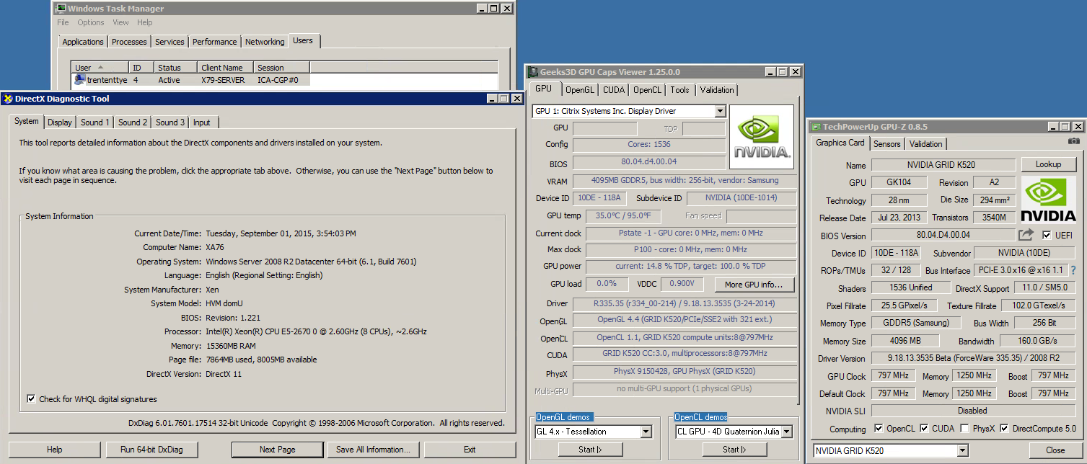Screen dimensions: 1087x464
Task: Switch to Task Manager Services tab
Action: tap(170, 42)
